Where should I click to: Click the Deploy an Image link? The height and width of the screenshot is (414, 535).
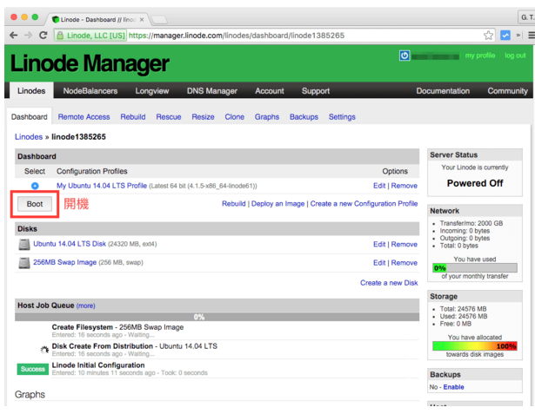point(278,204)
